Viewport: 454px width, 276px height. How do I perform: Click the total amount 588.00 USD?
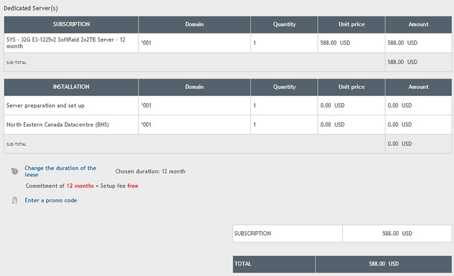[x=384, y=264]
